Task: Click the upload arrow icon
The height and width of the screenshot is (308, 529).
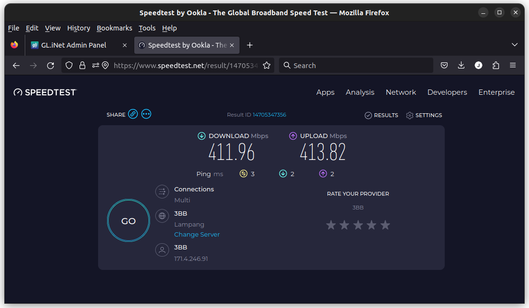Action: 293,136
